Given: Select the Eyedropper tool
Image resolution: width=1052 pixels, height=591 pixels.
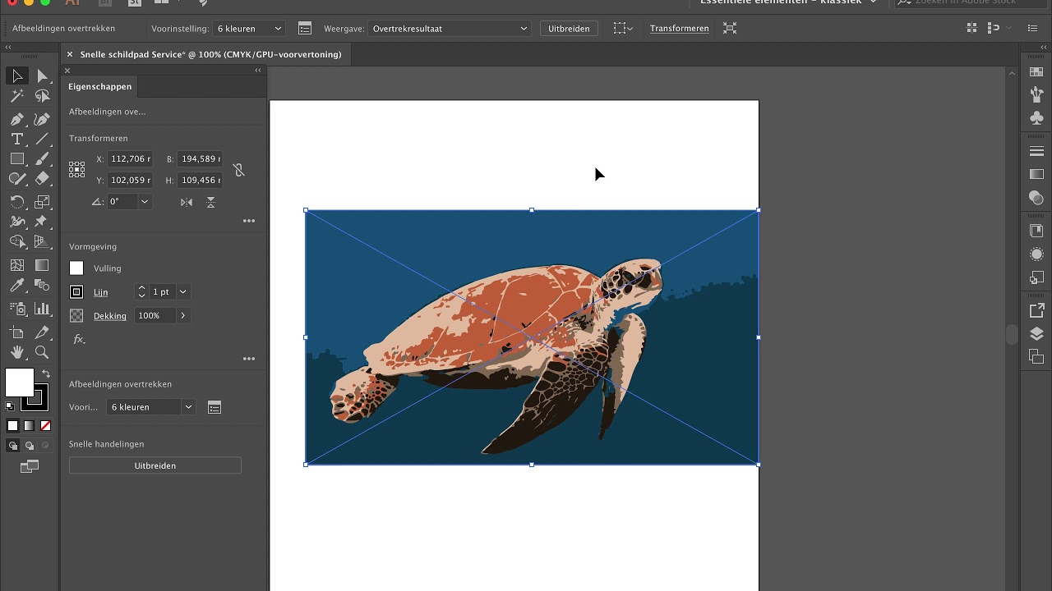Looking at the screenshot, I should (17, 285).
